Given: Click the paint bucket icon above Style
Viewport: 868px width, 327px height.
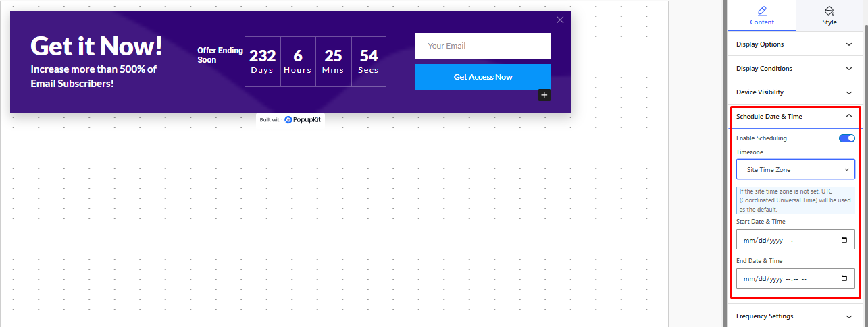Looking at the screenshot, I should tap(829, 11).
